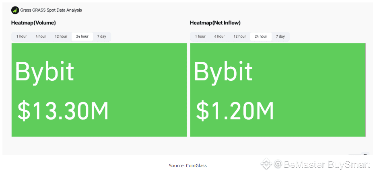This screenshot has width=373, height=174.
Task: Open the Bybit $1.20M net inflow tile
Action: tap(278, 90)
